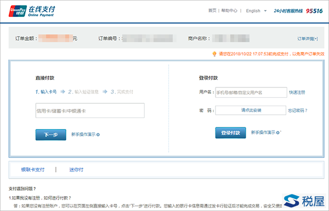
Task: Click the 登录付款 section heading
Action: pyautogui.click(x=208, y=78)
